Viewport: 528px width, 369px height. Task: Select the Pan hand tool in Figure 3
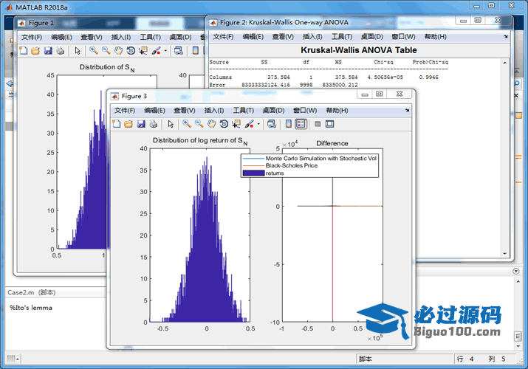[x=211, y=124]
